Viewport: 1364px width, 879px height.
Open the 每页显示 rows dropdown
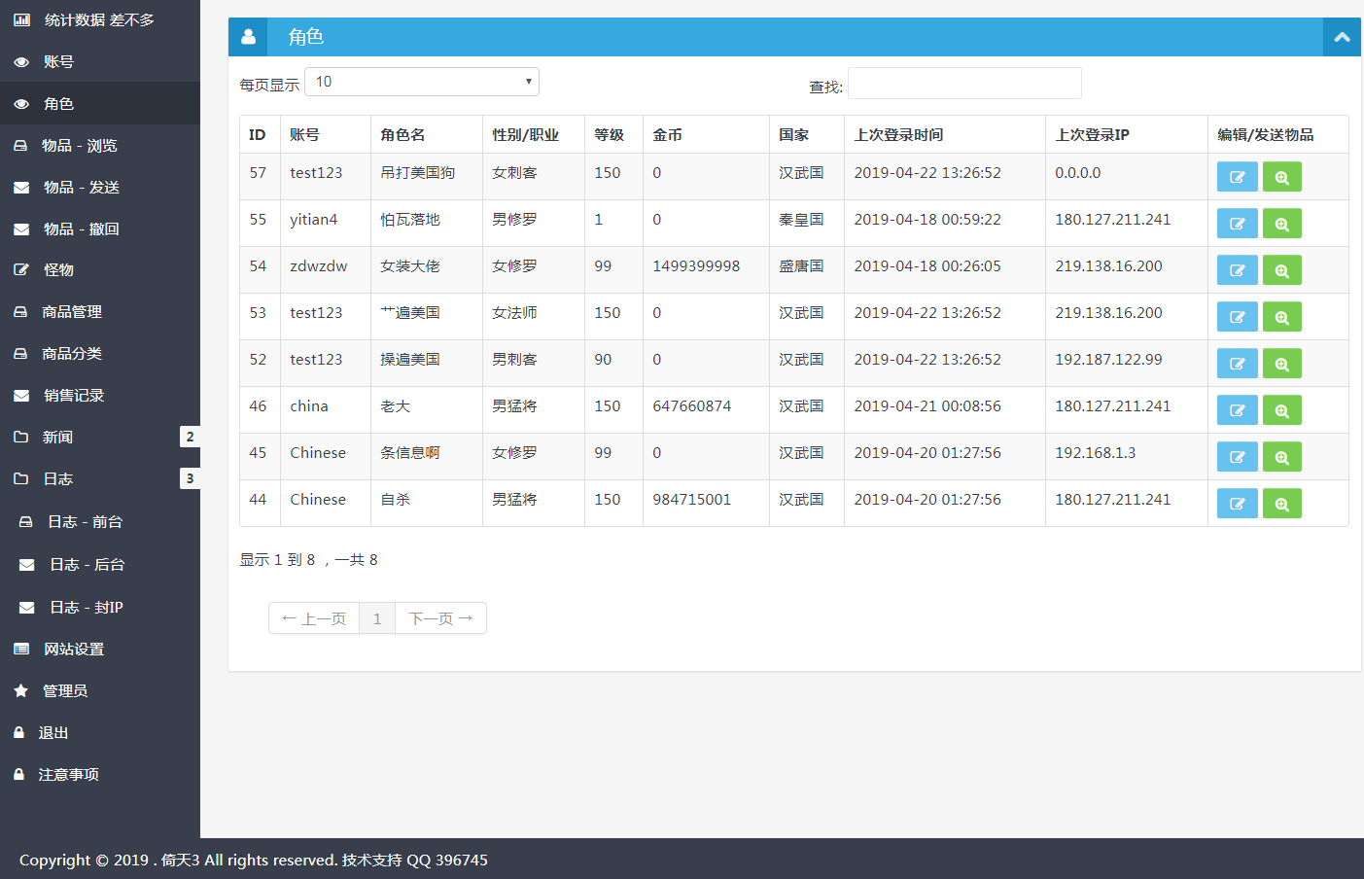(x=422, y=82)
